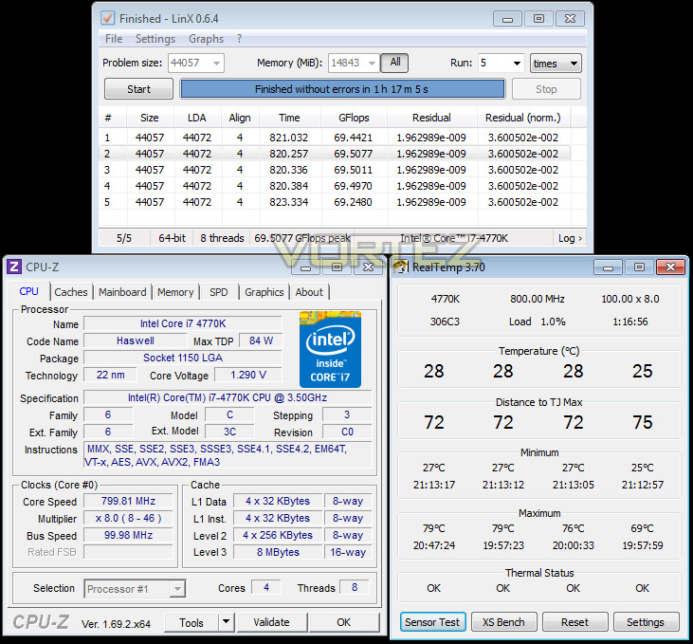Click the Tools button in CPU-Z
The height and width of the screenshot is (644, 693).
point(191,622)
